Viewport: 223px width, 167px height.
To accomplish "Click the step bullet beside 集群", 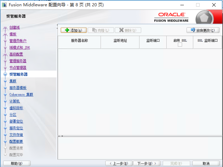I will 5,81.
